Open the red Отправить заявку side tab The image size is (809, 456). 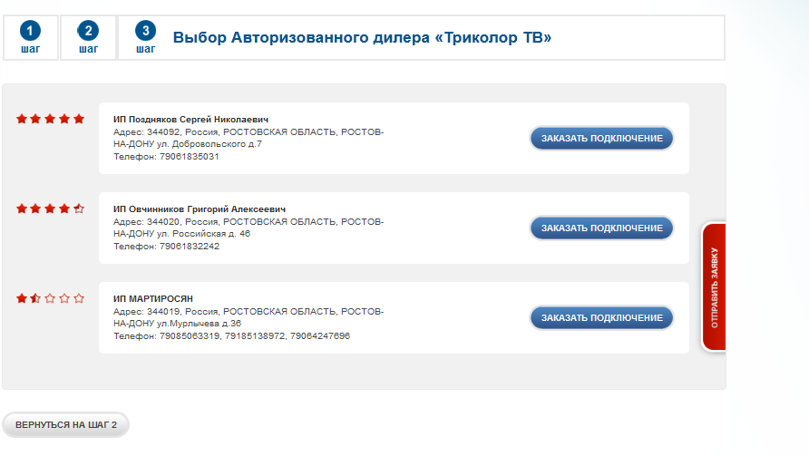click(x=714, y=286)
